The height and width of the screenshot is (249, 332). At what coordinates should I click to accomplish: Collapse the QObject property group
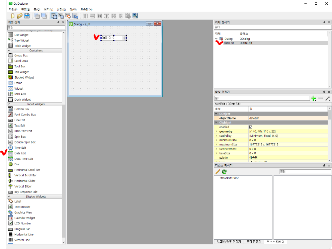click(216, 114)
